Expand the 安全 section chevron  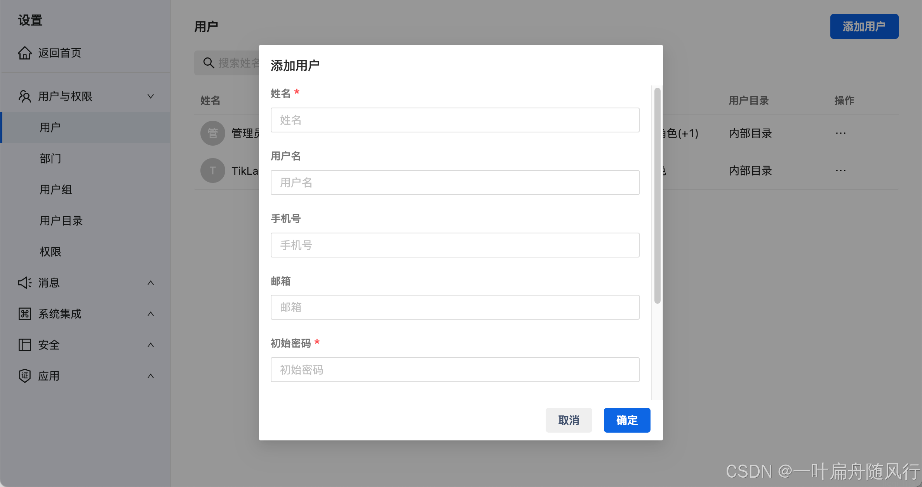[151, 345]
